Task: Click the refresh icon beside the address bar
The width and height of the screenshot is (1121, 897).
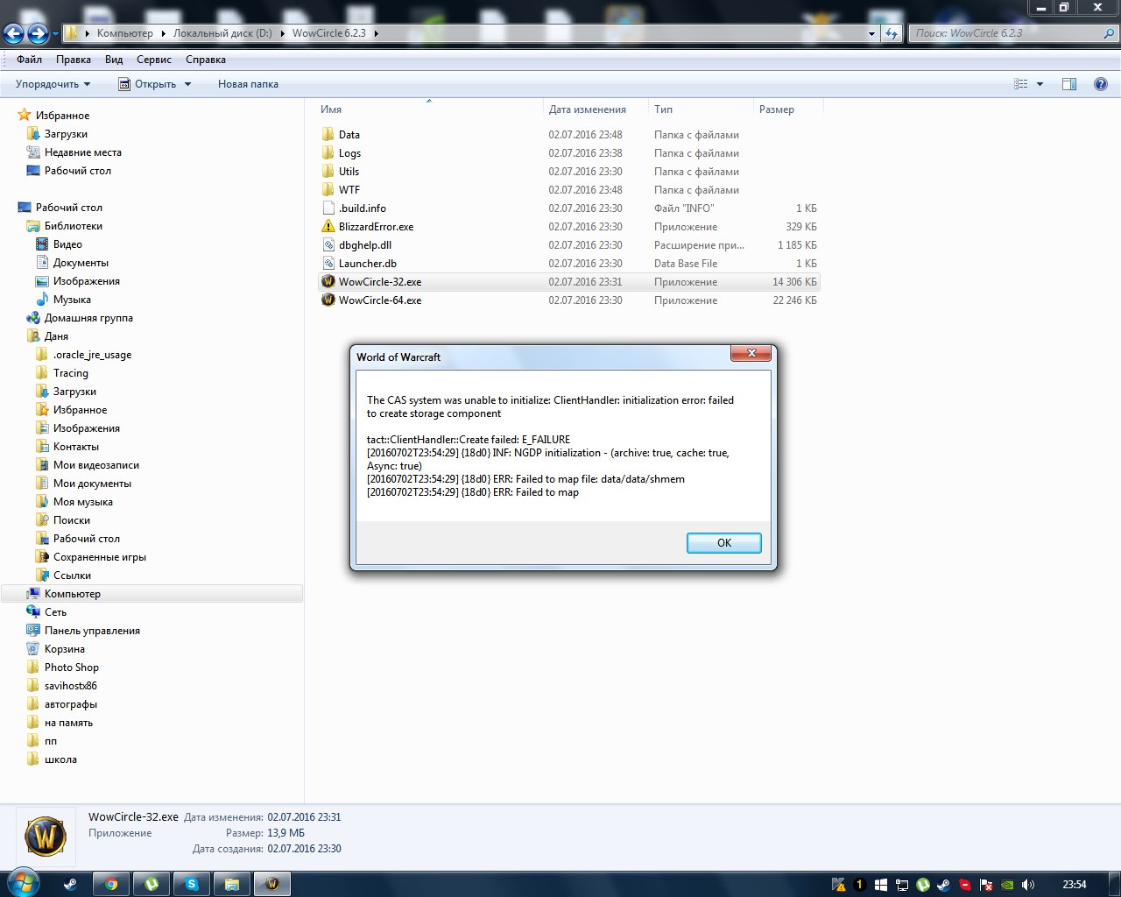Action: tap(892, 33)
